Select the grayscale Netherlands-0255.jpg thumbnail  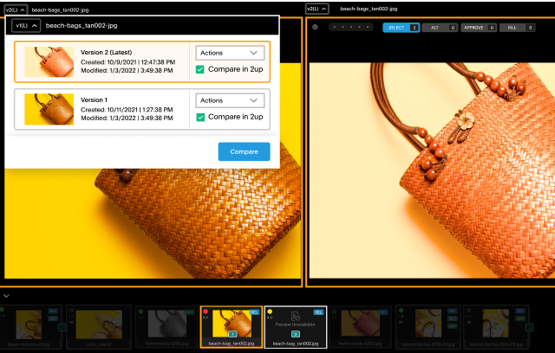166,327
